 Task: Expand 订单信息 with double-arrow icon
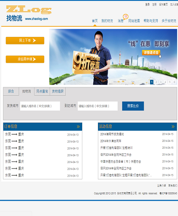(x=78, y=127)
